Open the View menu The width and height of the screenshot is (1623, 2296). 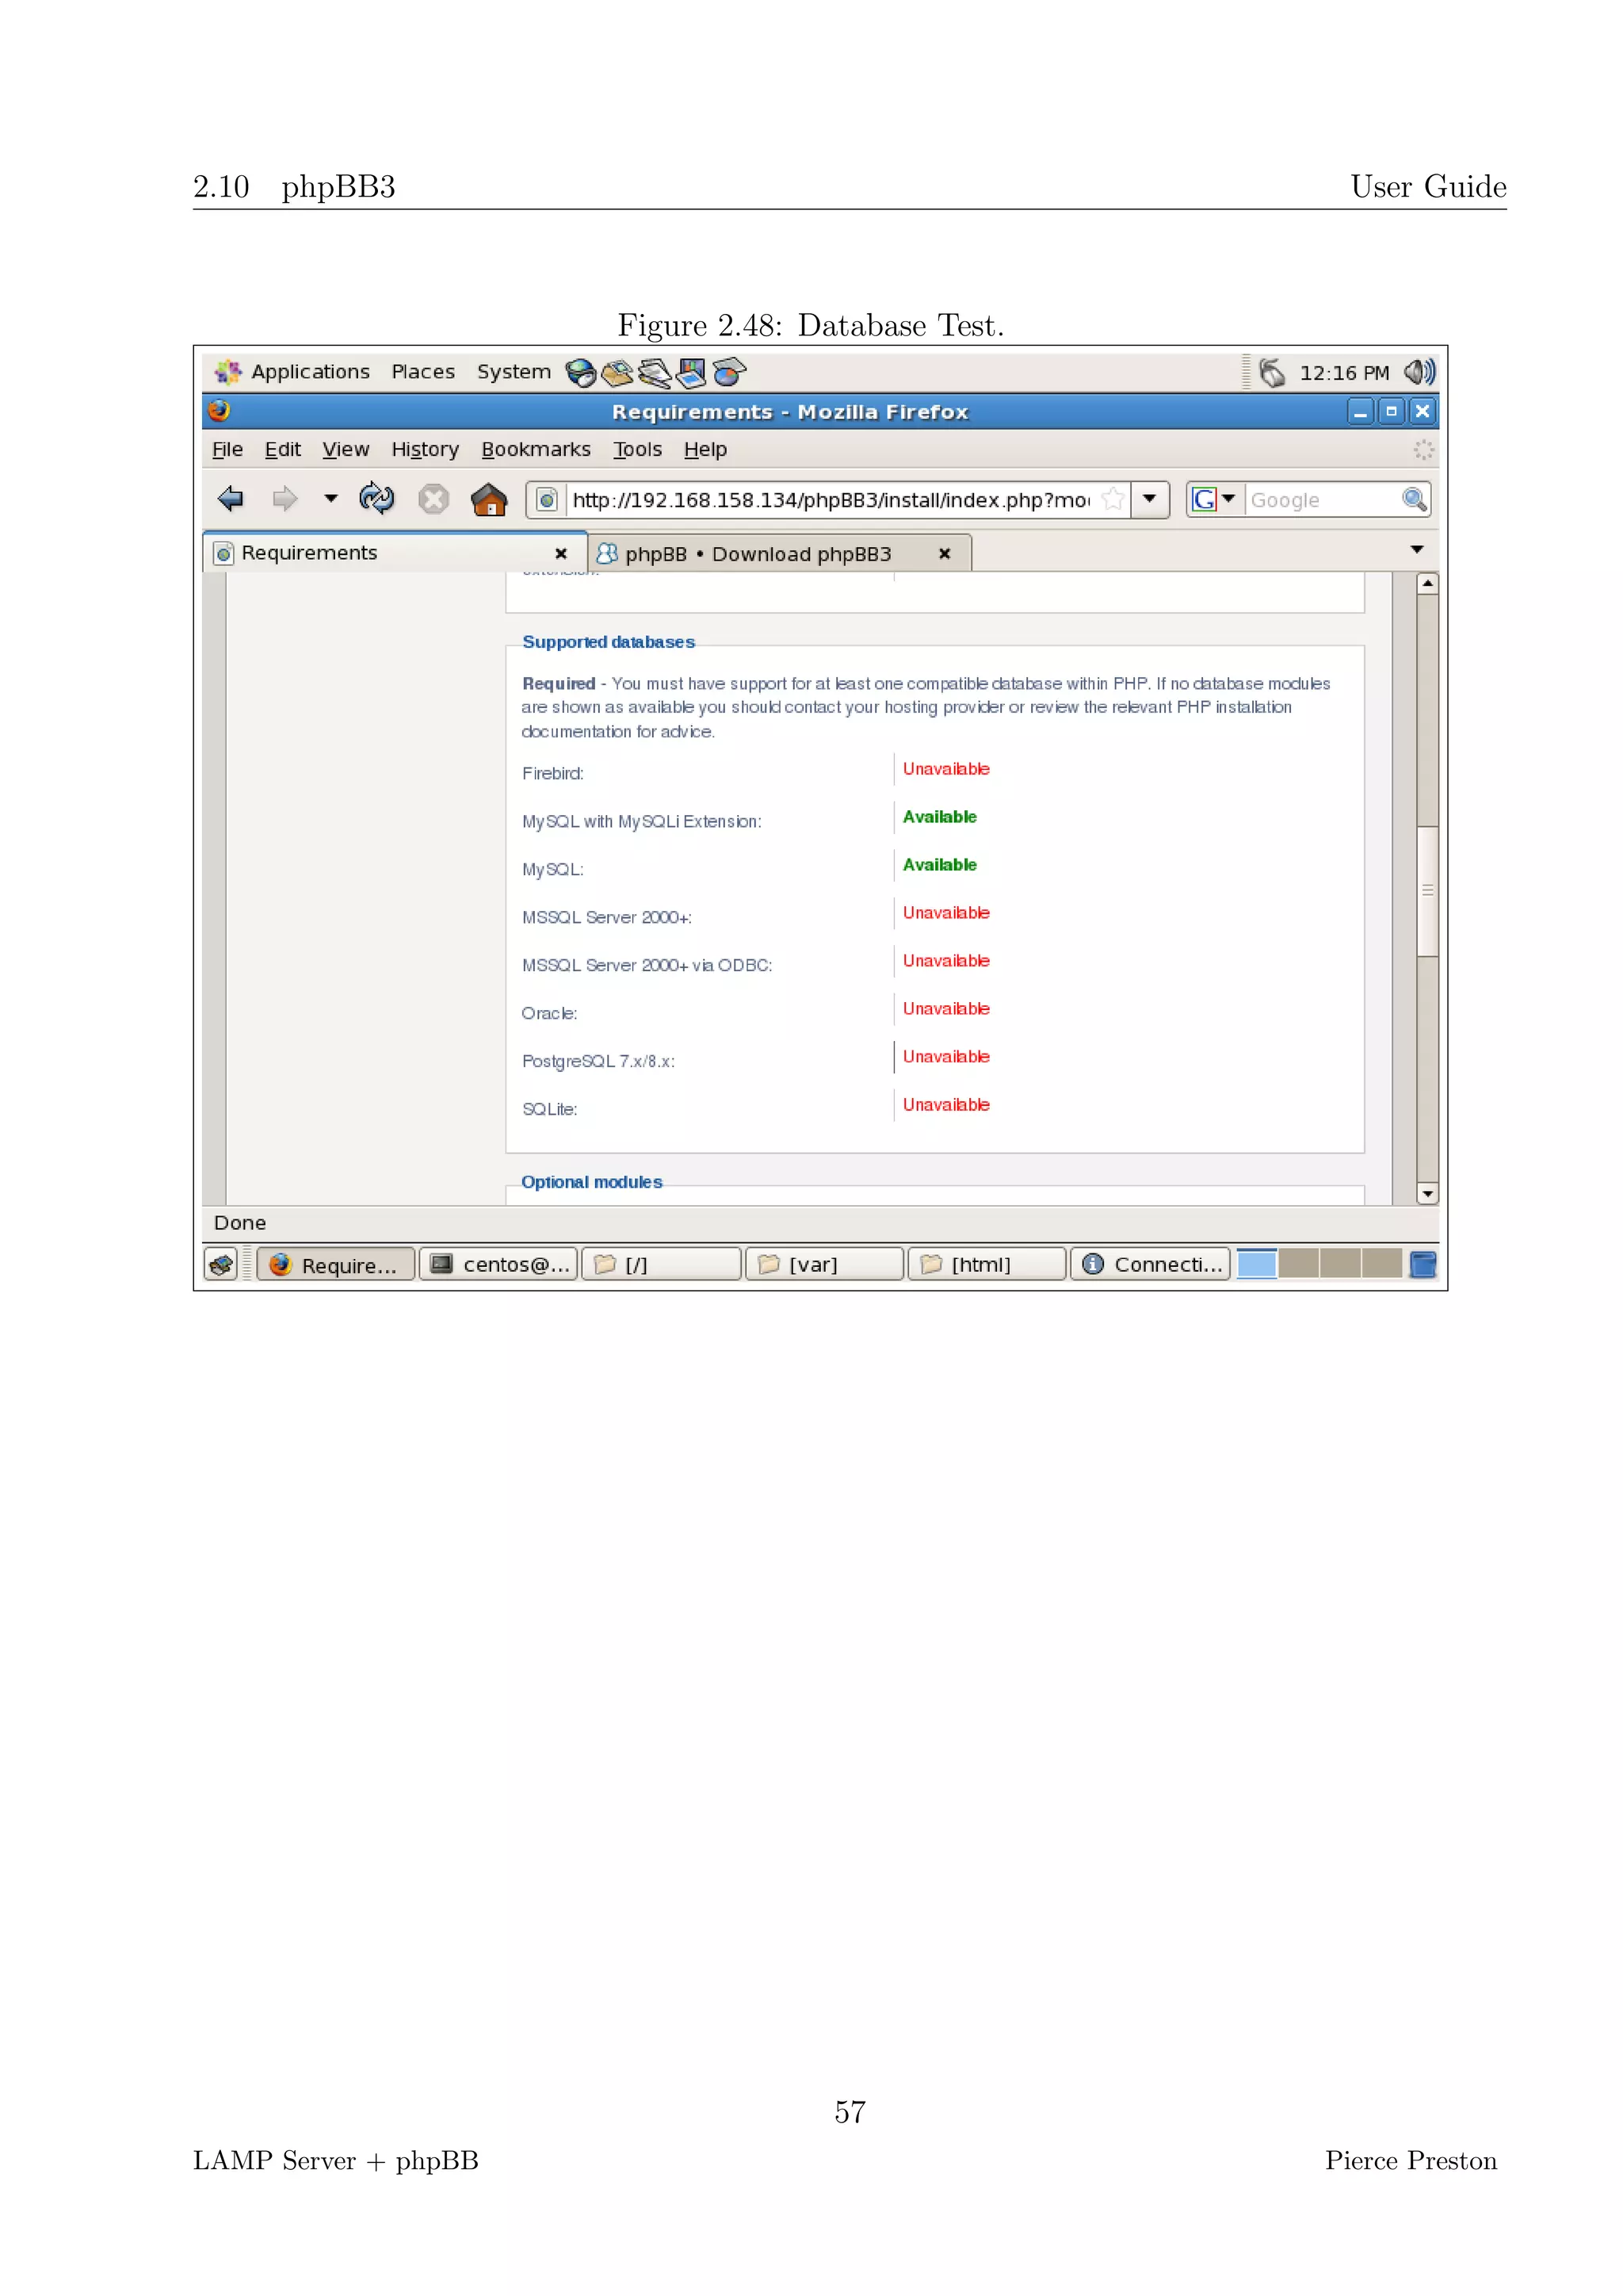pos(346,450)
